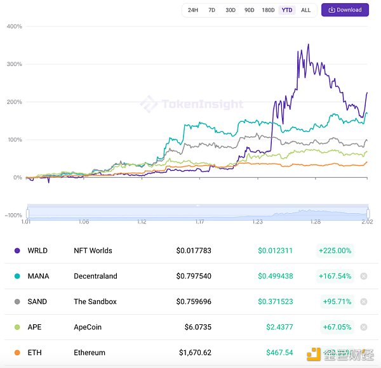Click the purple WRLD legend dot
Image resolution: width=381 pixels, height=368 pixels.
point(17,251)
